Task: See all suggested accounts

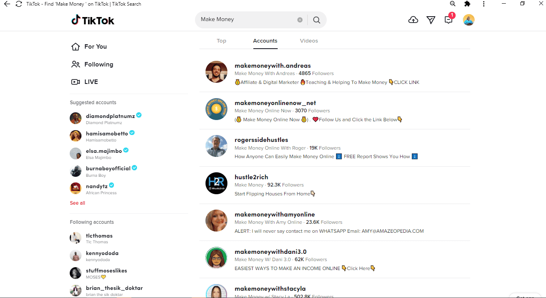Action: coord(77,203)
